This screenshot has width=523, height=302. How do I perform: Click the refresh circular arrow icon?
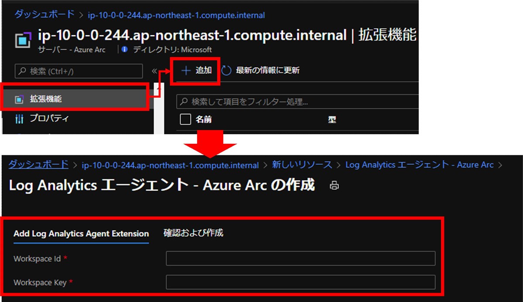pyautogui.click(x=226, y=70)
